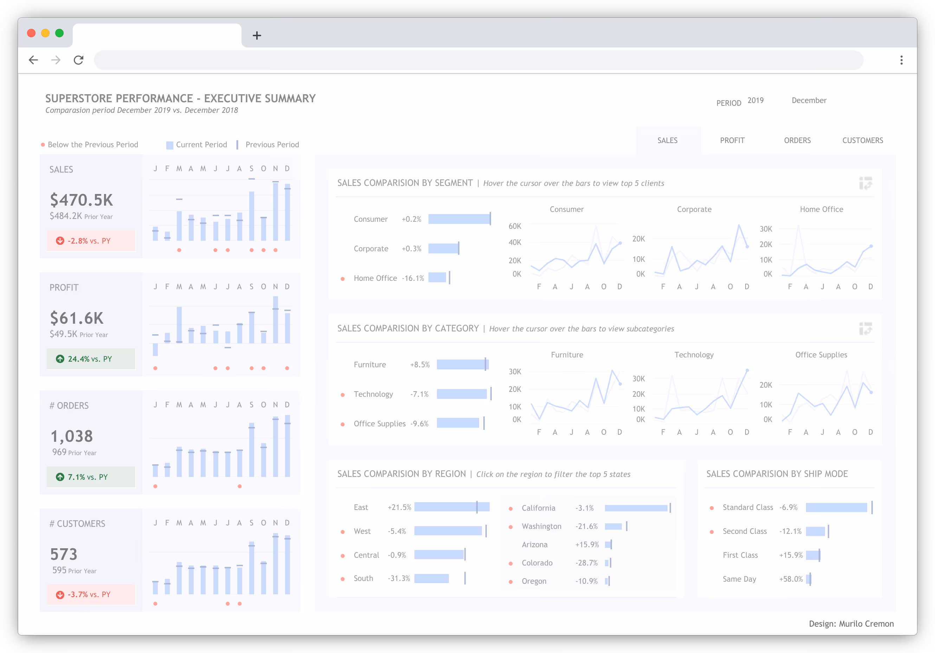The image size is (935, 653).
Task: Switch to the CUSTOMERS tab
Action: click(x=863, y=140)
